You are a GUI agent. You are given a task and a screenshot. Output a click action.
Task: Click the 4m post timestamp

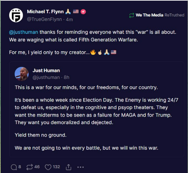(x=69, y=19)
